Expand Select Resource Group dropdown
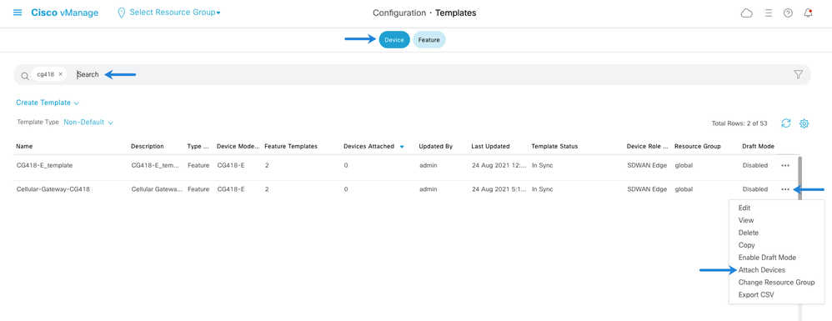832x321 pixels. [175, 13]
